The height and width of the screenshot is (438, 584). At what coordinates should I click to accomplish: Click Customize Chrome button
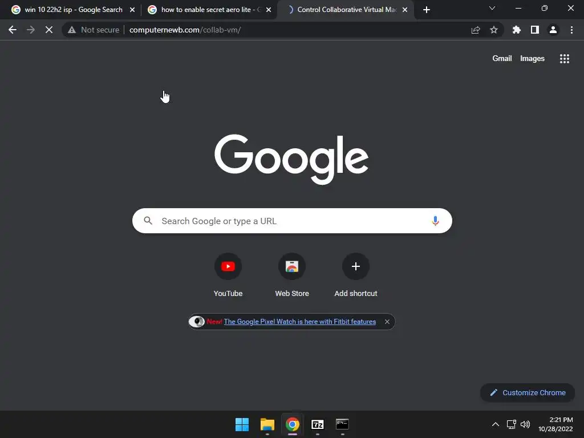[x=528, y=392]
